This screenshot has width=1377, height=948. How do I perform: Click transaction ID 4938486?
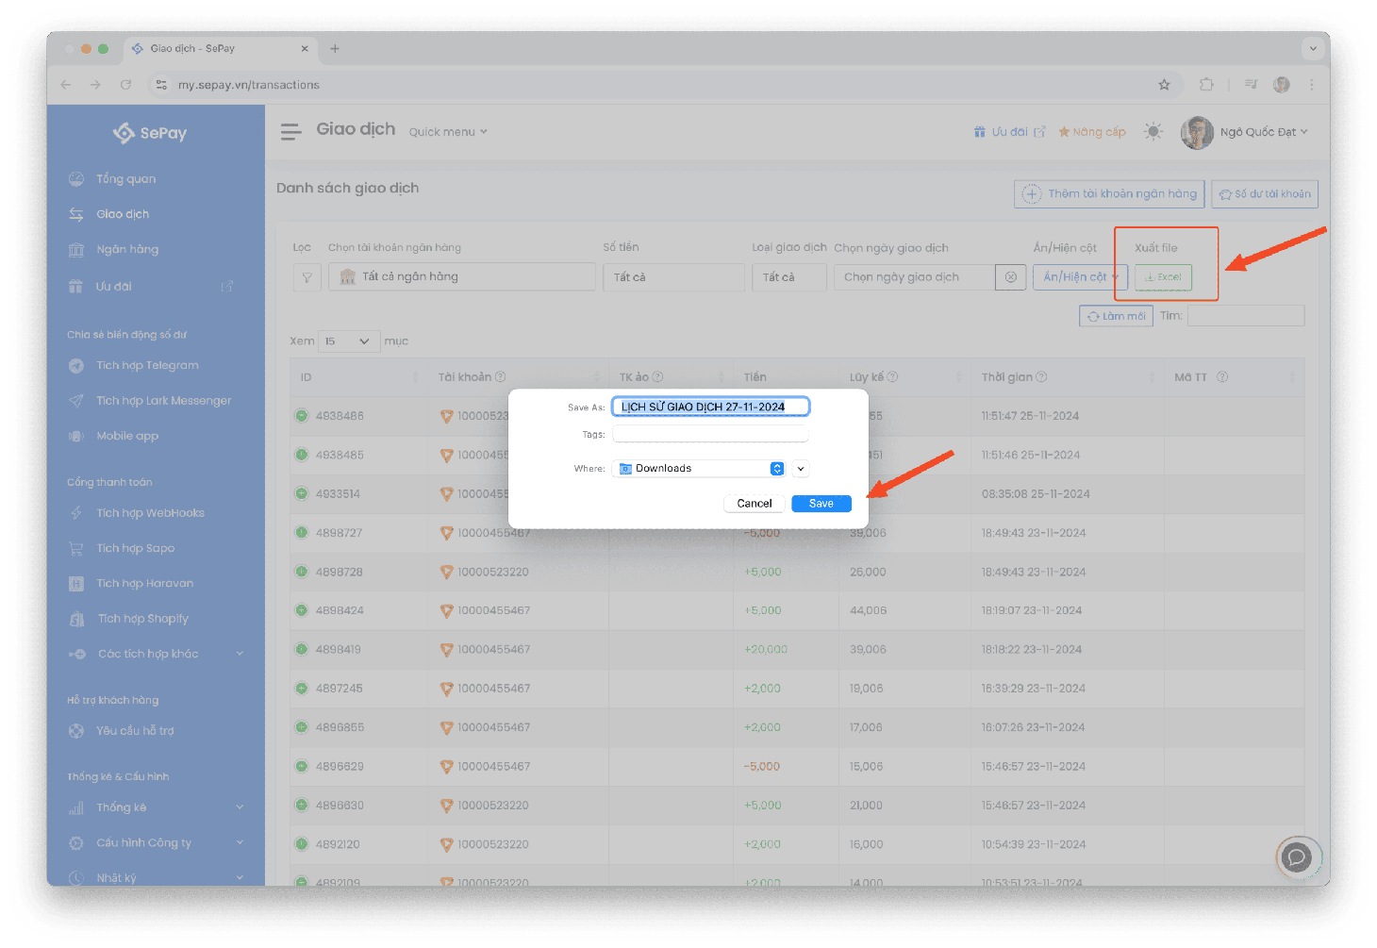click(340, 416)
